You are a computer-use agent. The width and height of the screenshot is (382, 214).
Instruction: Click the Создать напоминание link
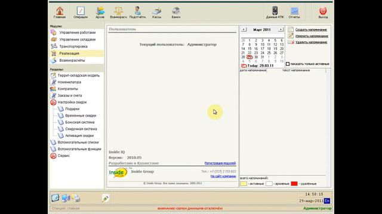click(311, 30)
